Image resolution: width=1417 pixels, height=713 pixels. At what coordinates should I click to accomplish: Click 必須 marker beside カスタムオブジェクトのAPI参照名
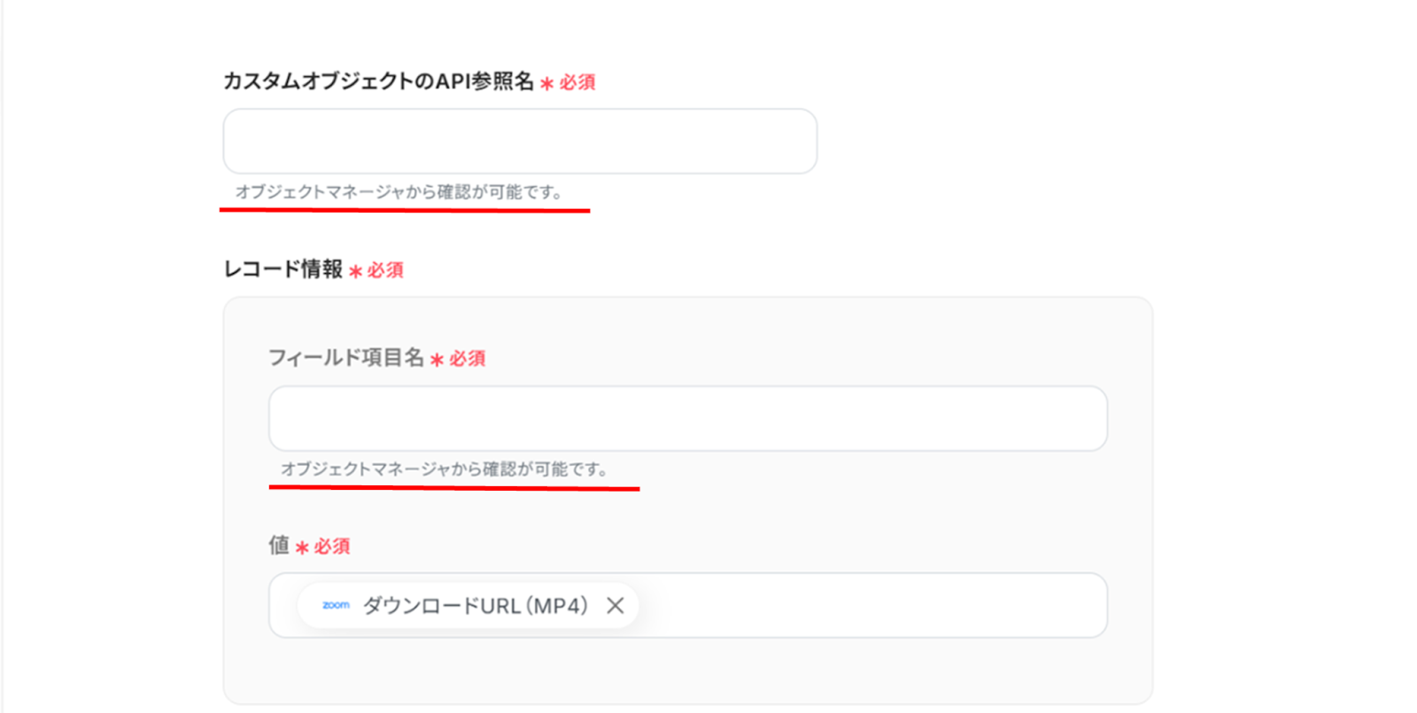pos(577,82)
